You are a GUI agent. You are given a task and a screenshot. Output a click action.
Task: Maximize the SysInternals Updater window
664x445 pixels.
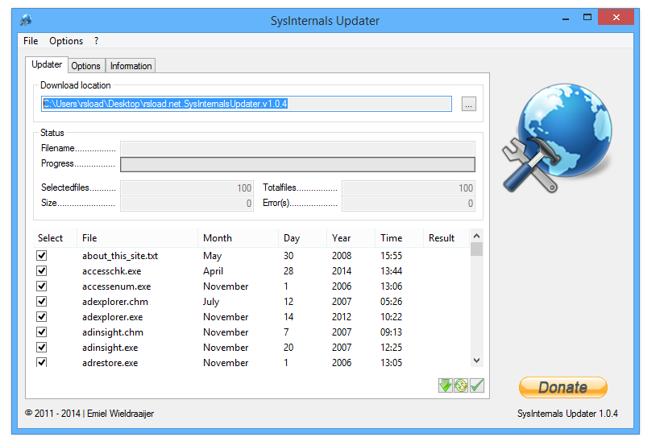click(587, 18)
